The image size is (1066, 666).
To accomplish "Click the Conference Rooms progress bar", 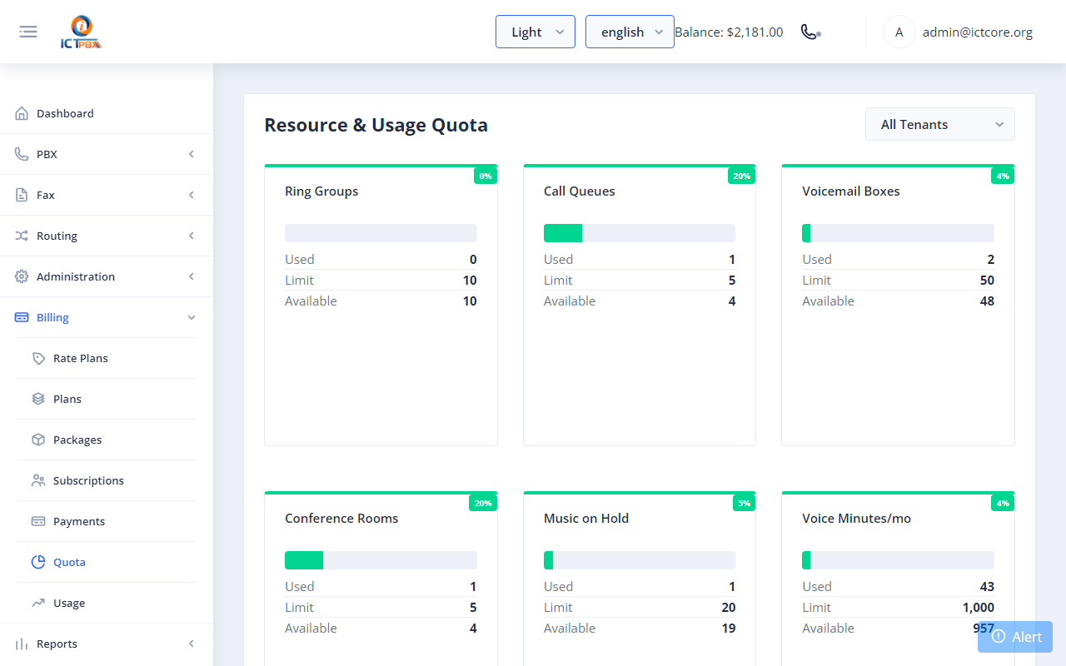I will 381,560.
